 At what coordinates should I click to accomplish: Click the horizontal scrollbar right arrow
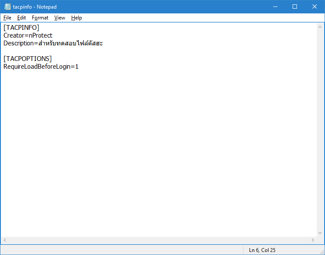(313, 240)
